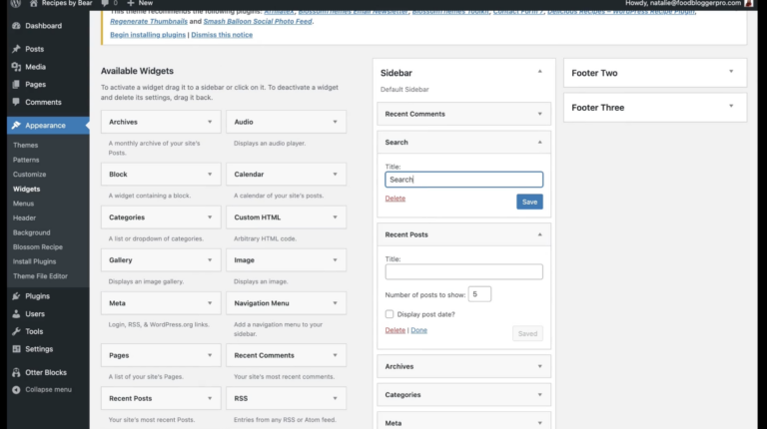Delete the Recent Posts widget

coord(394,330)
